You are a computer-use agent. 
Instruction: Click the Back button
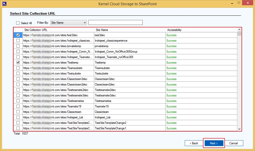pos(194,143)
